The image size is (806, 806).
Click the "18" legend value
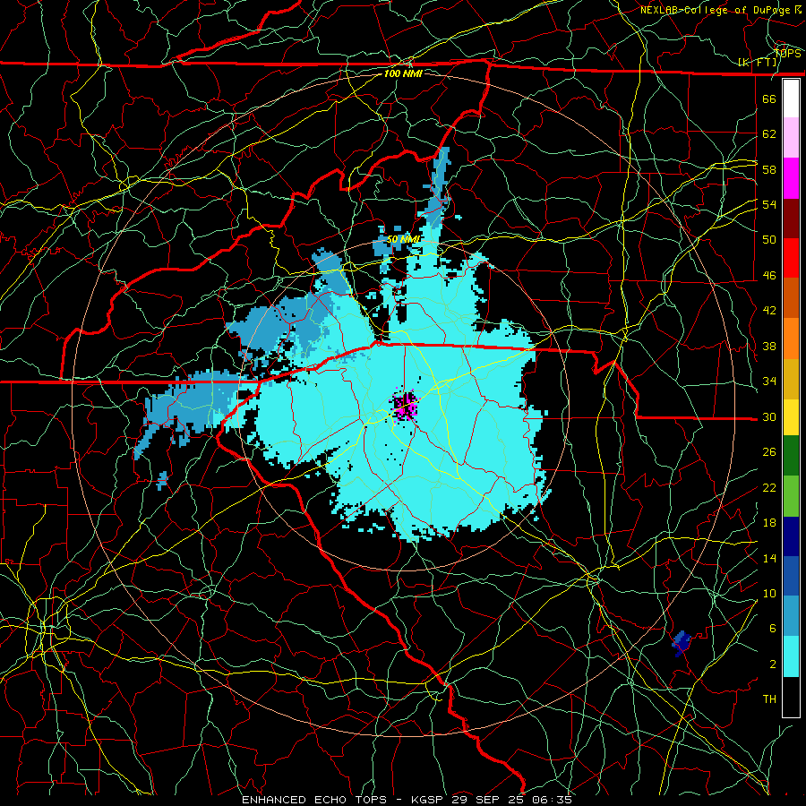(x=769, y=523)
